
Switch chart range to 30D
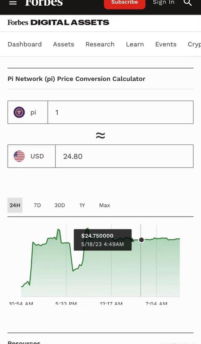(x=60, y=205)
